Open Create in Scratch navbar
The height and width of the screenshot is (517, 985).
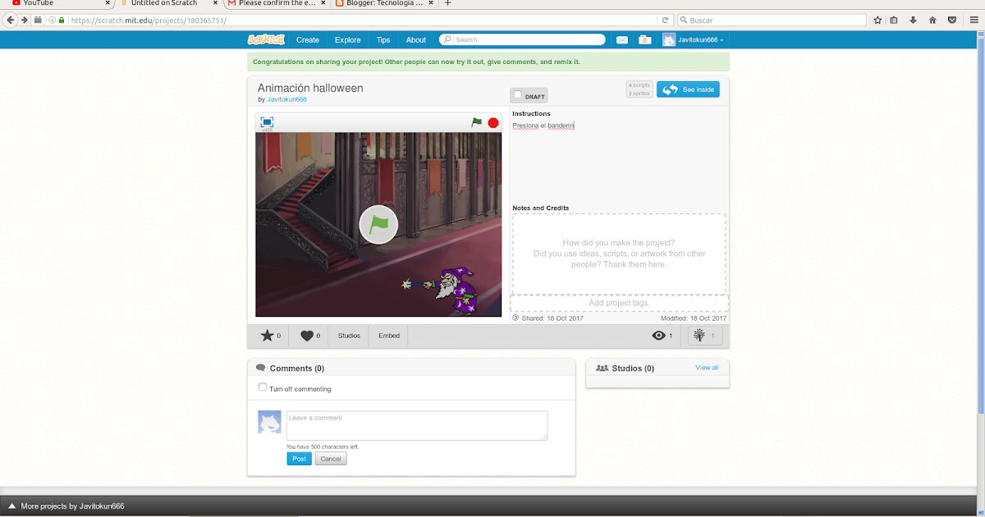click(x=308, y=40)
